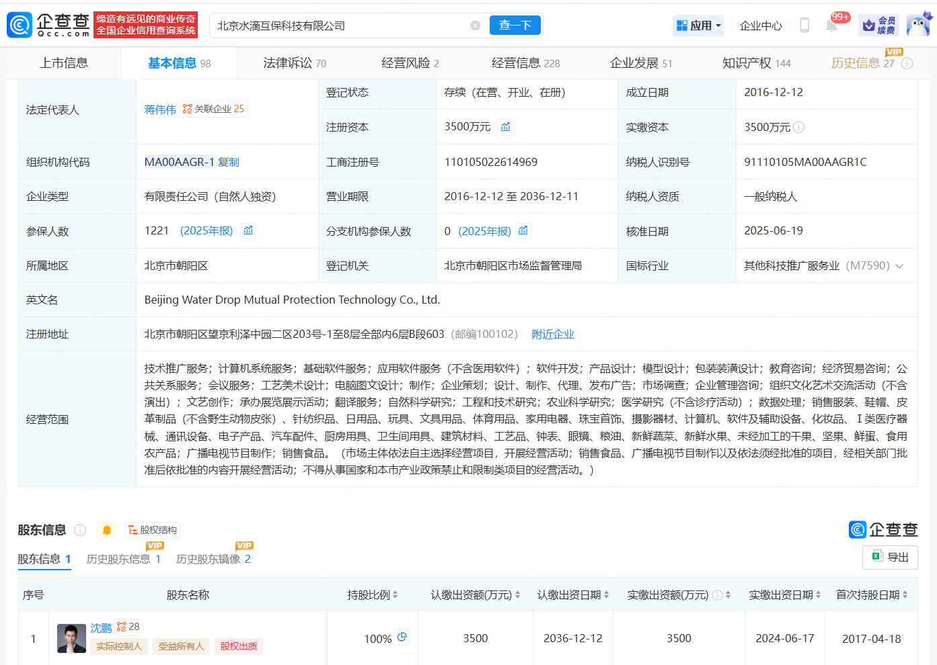The image size is (937, 665).
Task: Select registration number 110105022614969
Action: point(491,162)
